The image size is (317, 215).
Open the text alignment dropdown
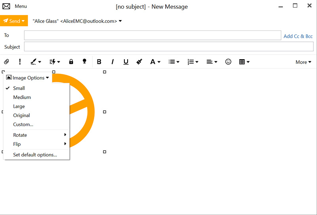pos(212,62)
